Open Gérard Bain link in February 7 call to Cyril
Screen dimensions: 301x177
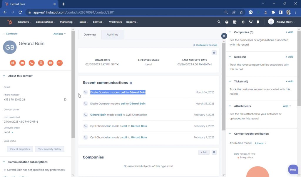[98, 115]
